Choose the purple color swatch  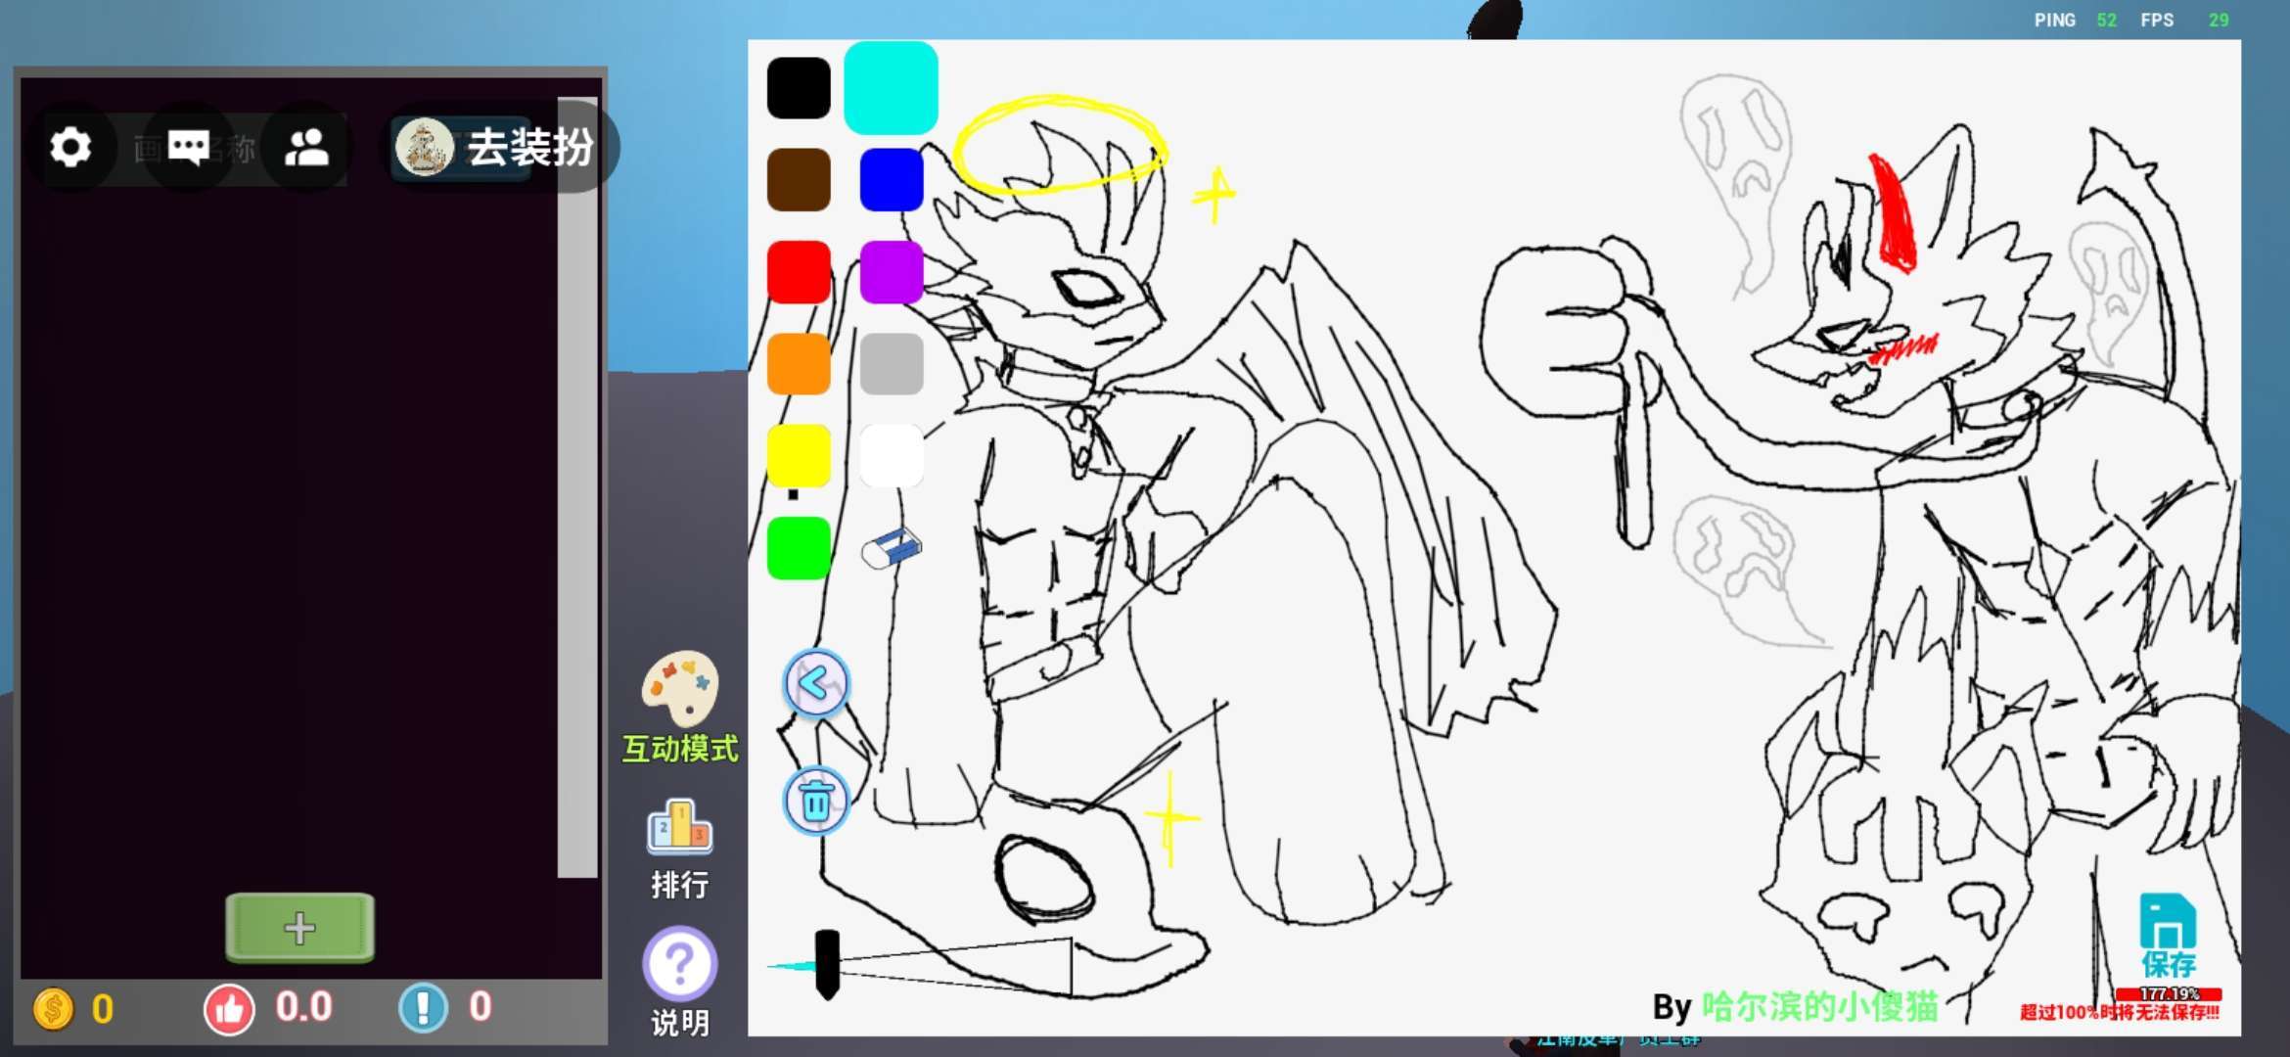tap(891, 272)
